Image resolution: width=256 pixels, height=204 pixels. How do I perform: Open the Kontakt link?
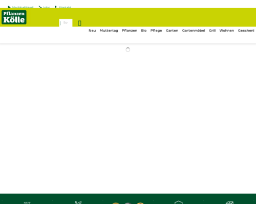pos(65,7)
